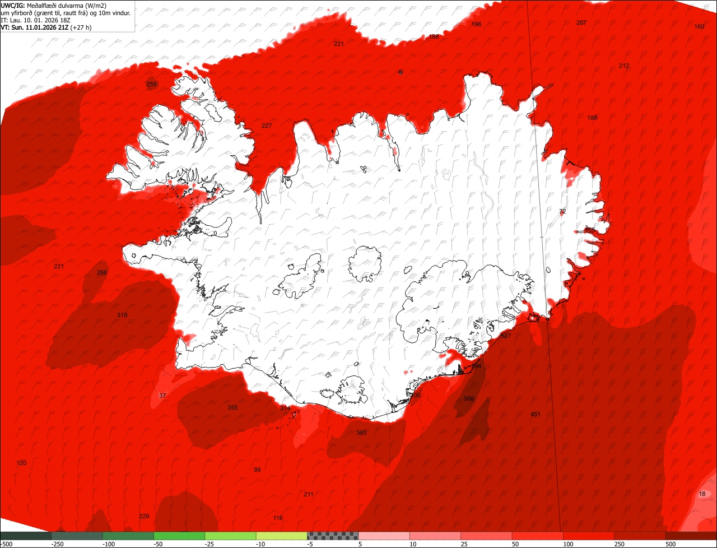Select the flux value 259 off the Westfjords

151,85
